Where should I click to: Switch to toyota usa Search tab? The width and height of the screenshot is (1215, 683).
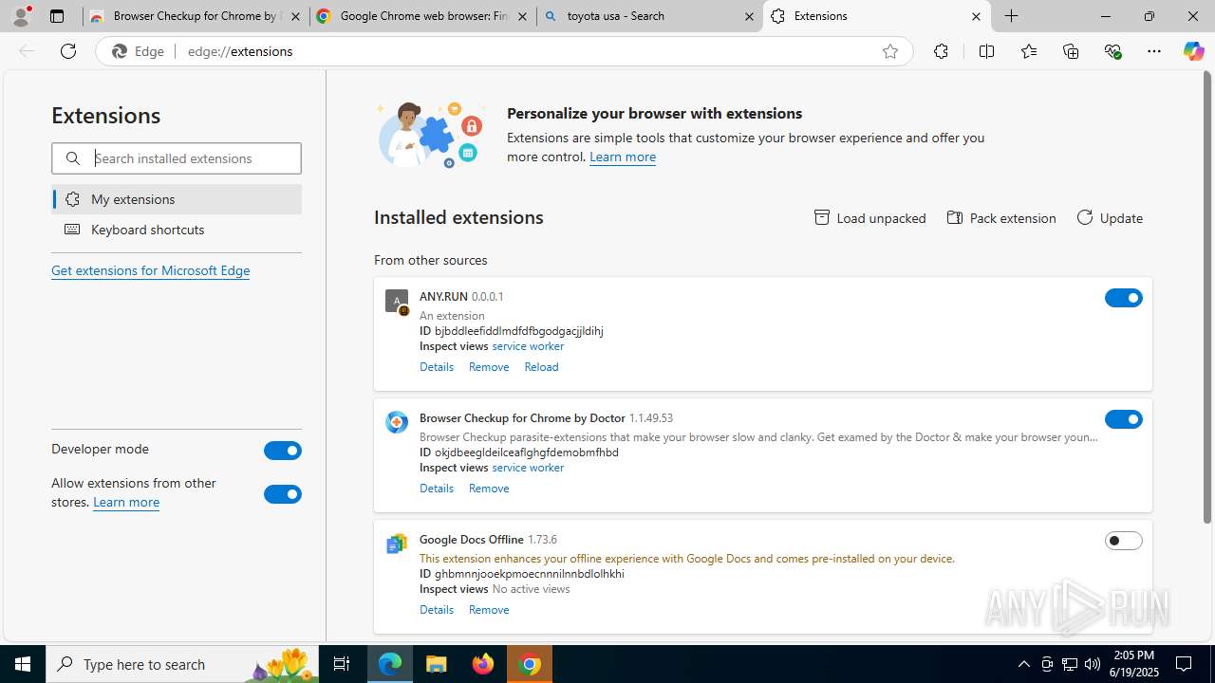(x=649, y=16)
